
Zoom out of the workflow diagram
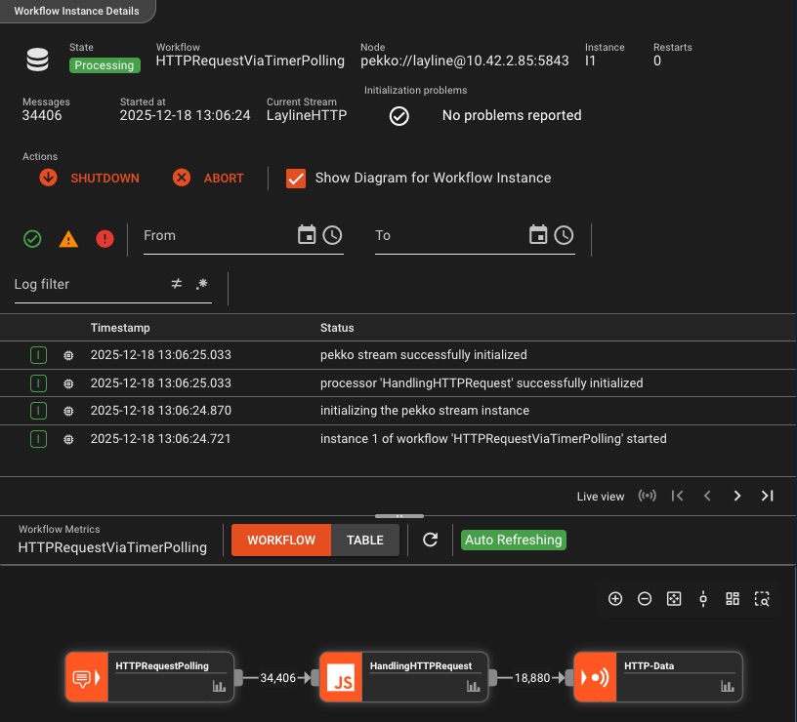pos(645,598)
